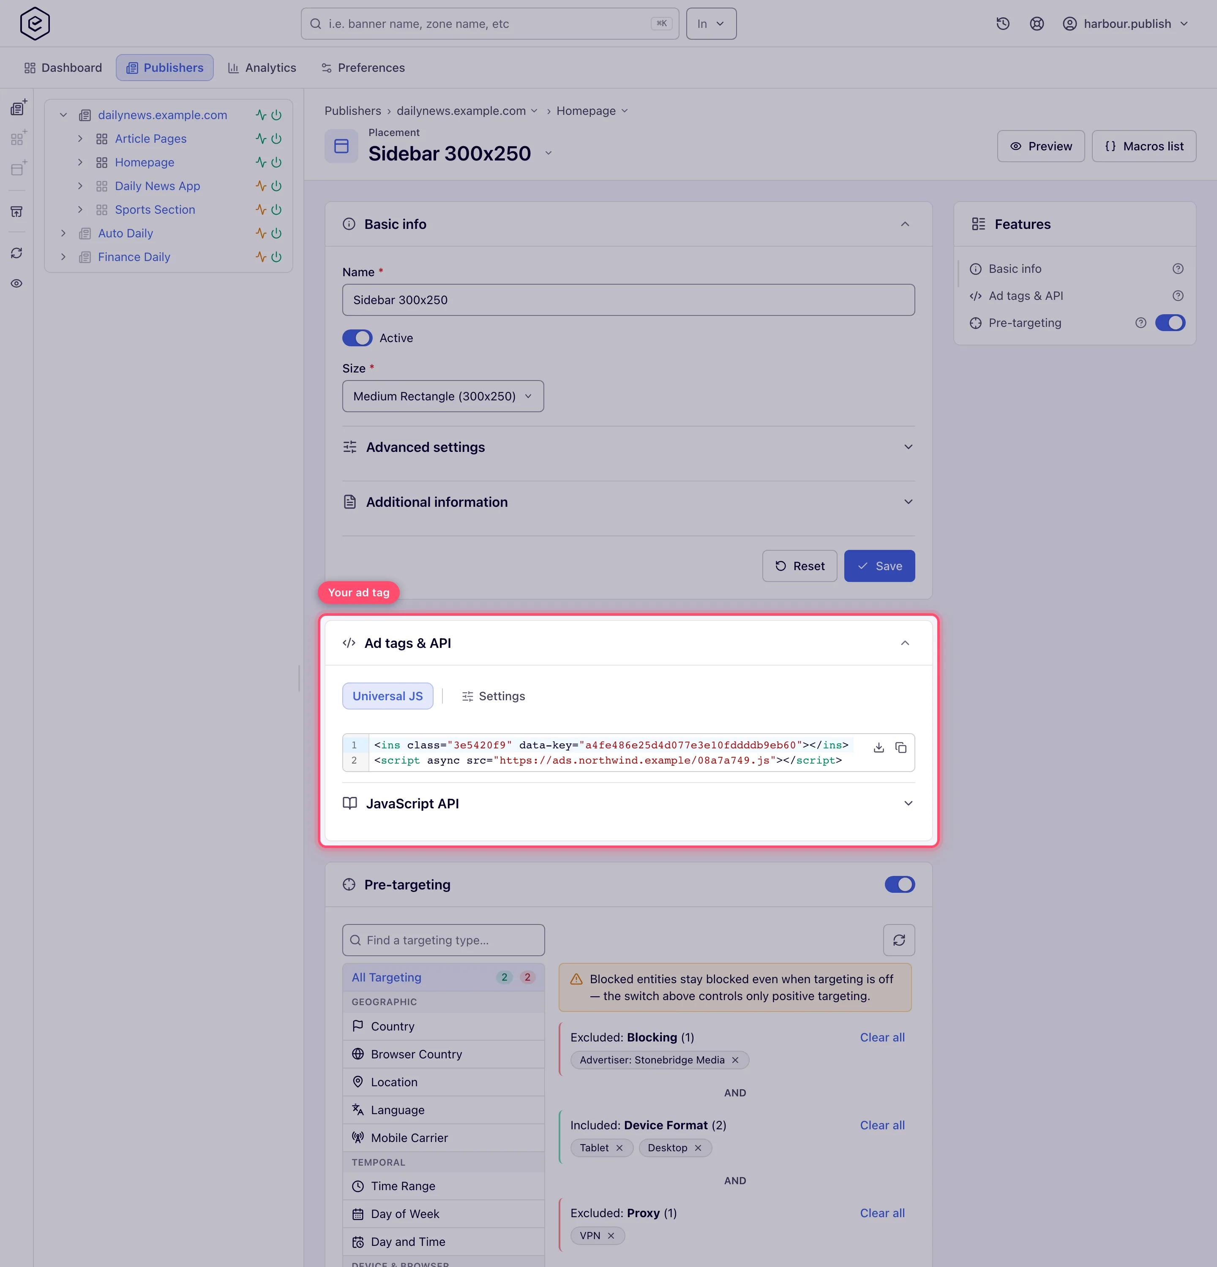Open help for Basic info feature
Screen dimensions: 1217x1267
coord(1178,269)
